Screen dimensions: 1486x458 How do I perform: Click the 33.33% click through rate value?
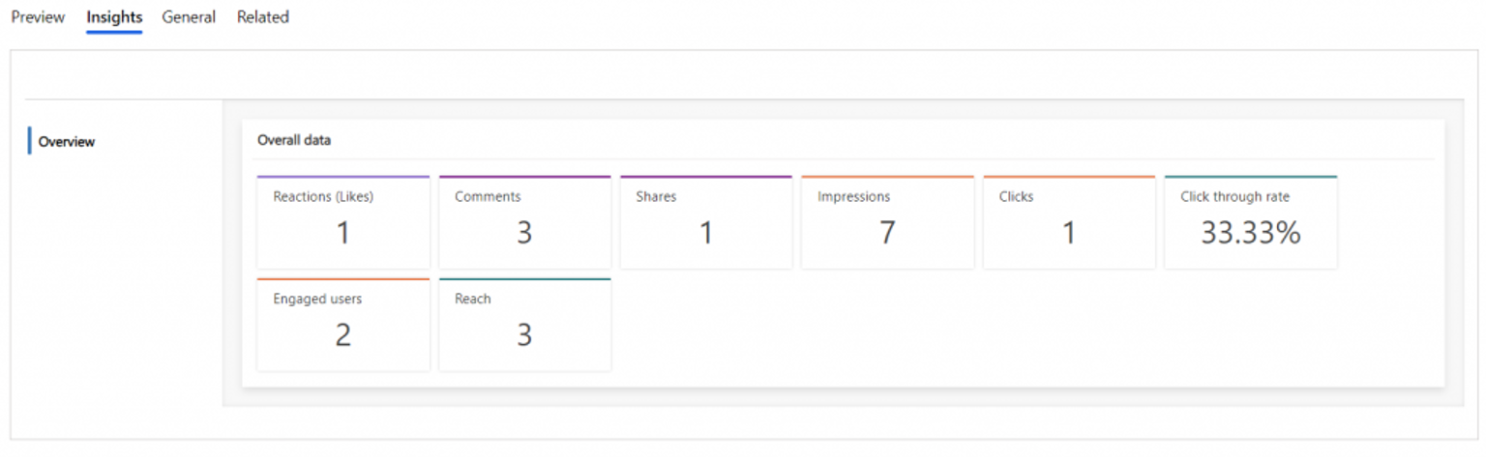pyautogui.click(x=1250, y=233)
